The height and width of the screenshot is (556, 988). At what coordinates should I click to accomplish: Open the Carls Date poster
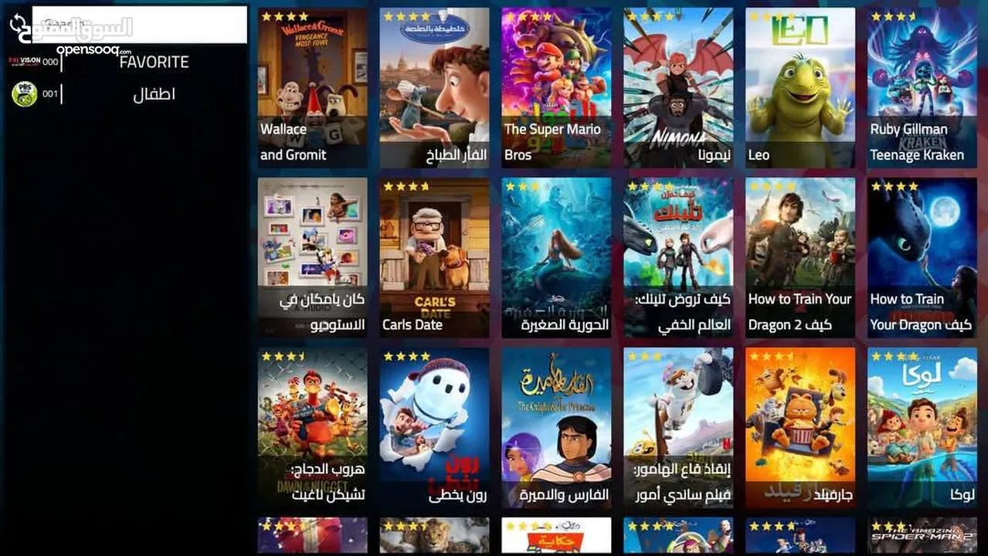434,258
